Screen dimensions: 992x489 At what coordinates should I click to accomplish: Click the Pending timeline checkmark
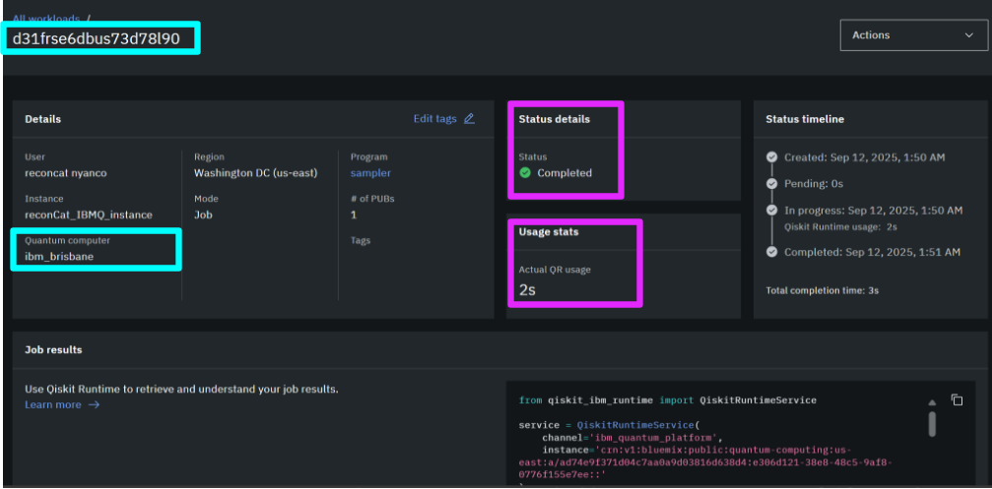[771, 184]
